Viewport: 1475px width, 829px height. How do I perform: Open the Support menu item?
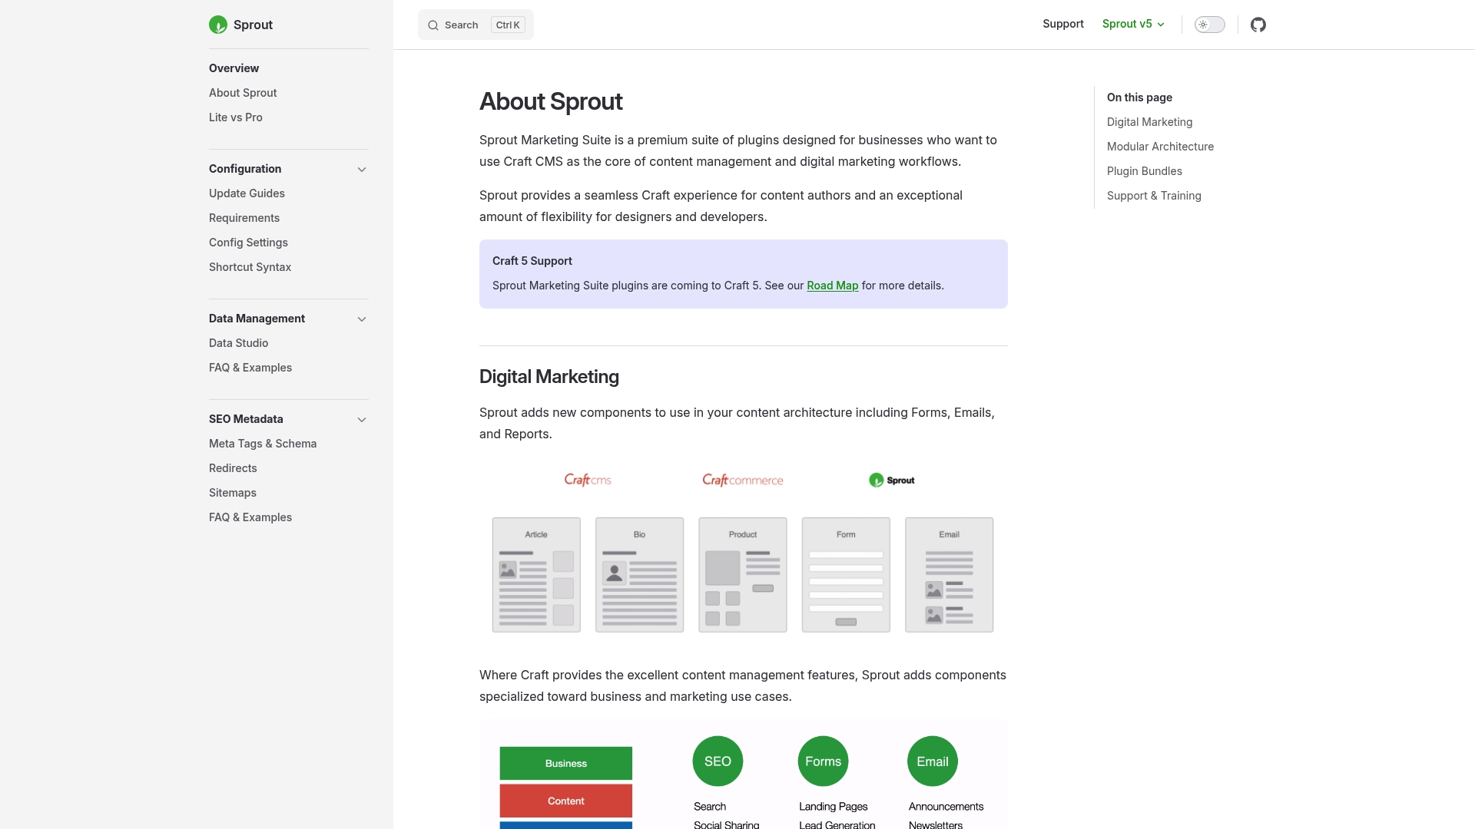coord(1062,24)
